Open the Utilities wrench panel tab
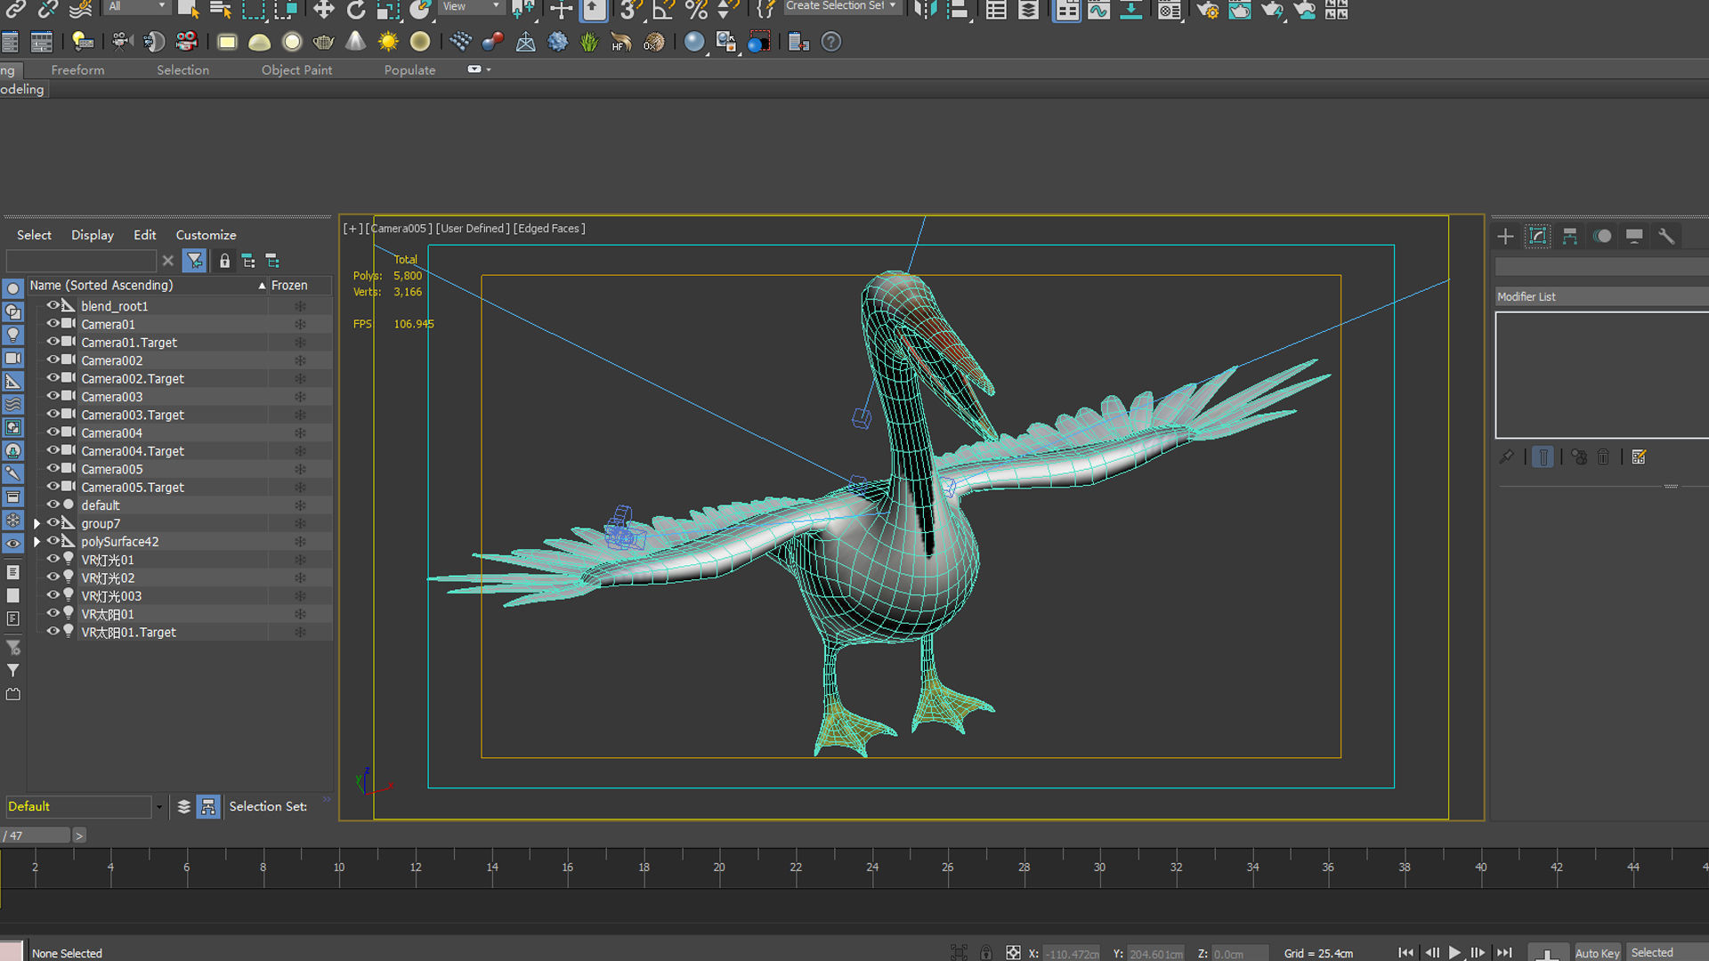This screenshot has width=1709, height=961. [x=1666, y=236]
